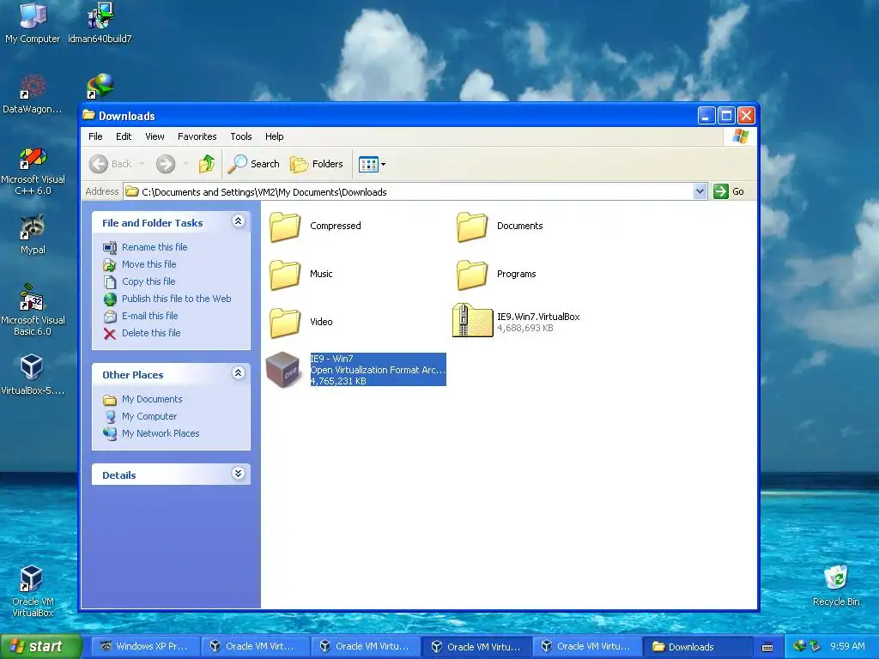Collapse File and Folder Tasks panel

tap(239, 221)
